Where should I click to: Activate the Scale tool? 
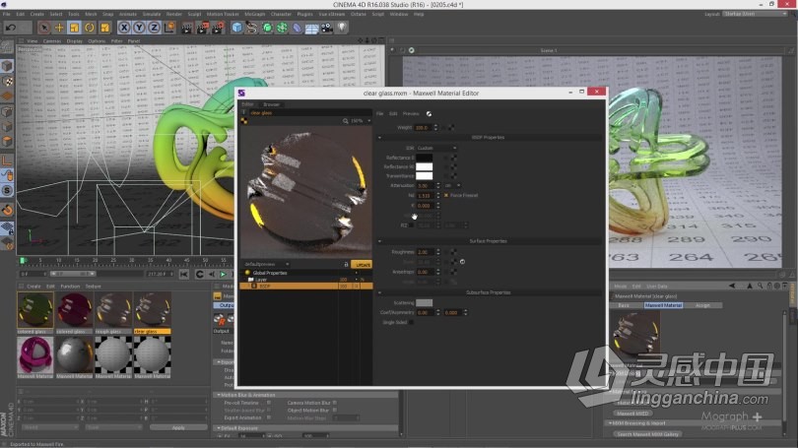74,28
